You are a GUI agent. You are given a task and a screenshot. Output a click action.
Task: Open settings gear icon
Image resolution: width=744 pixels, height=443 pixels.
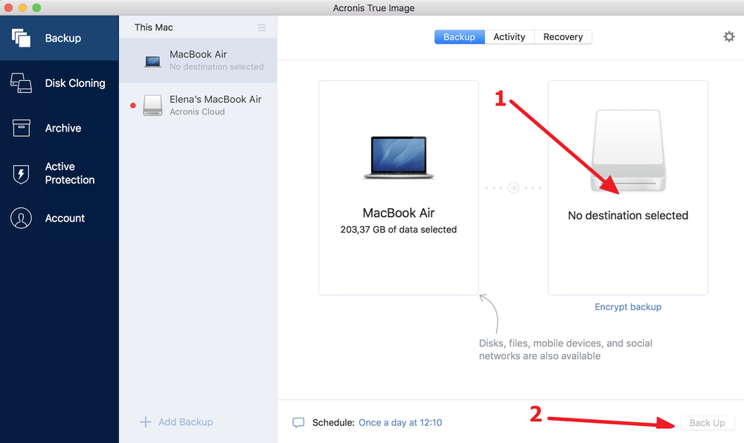(x=729, y=36)
